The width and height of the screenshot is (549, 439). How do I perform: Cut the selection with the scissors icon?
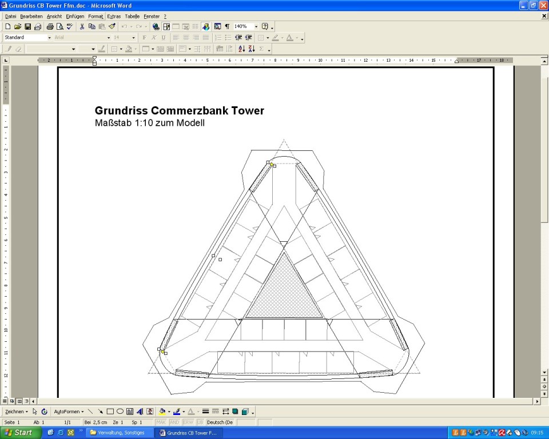[x=82, y=27]
